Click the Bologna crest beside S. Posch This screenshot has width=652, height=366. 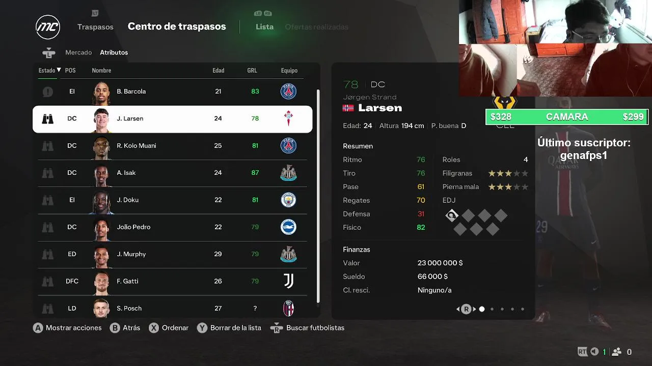click(288, 308)
